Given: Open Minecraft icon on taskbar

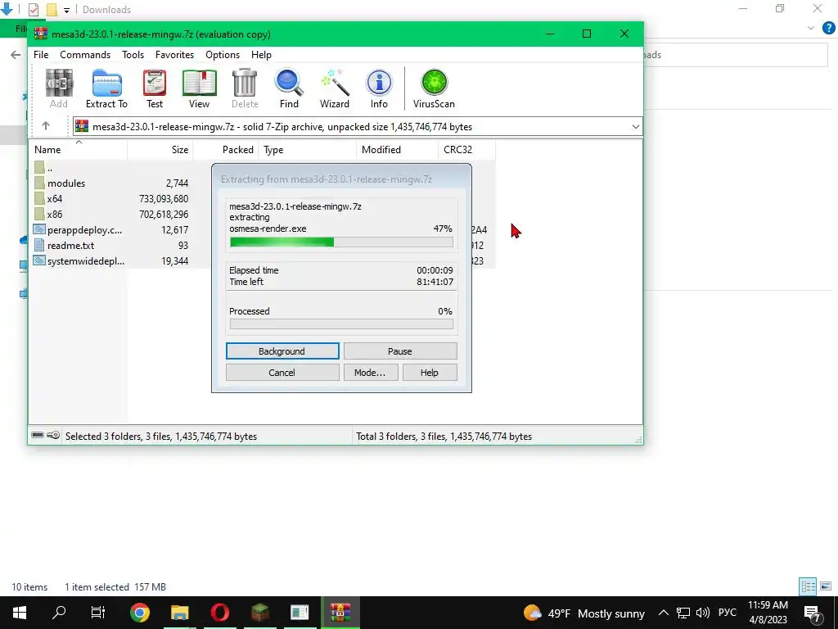Looking at the screenshot, I should pos(259,613).
